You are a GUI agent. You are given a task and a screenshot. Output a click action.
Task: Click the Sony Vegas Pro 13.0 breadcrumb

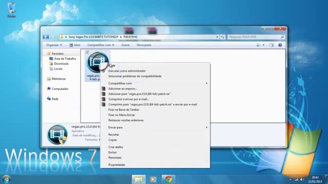(x=93, y=37)
